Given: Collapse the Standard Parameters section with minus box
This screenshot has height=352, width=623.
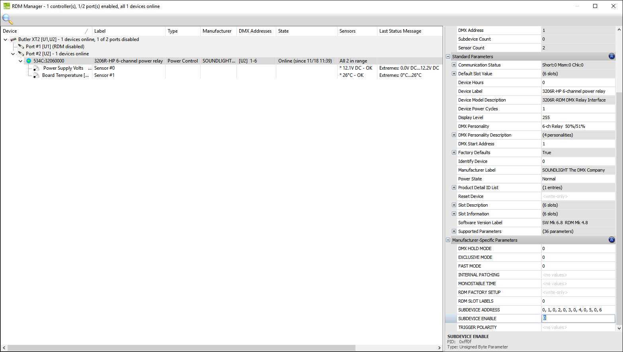Looking at the screenshot, I should [x=448, y=57].
